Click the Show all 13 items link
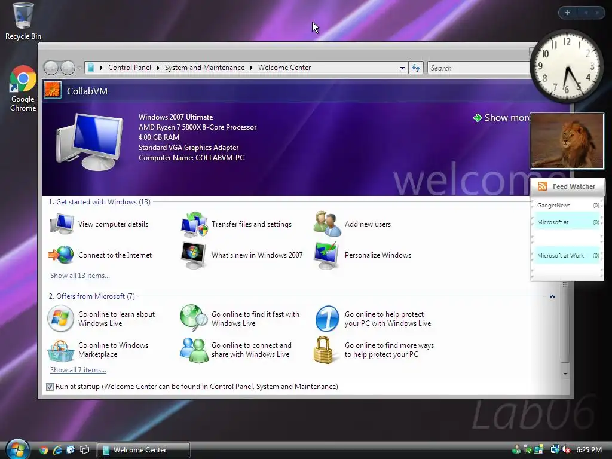 tap(80, 276)
